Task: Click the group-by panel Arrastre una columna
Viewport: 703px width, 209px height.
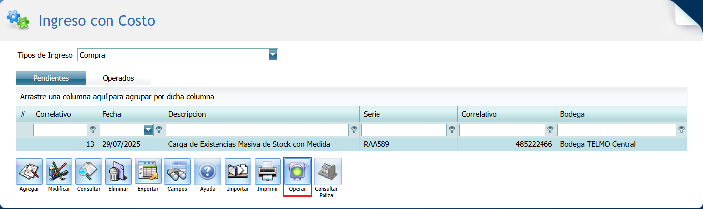Action: point(352,97)
